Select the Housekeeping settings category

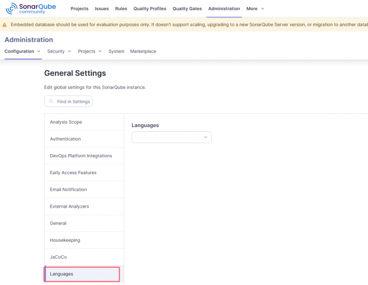84,240
